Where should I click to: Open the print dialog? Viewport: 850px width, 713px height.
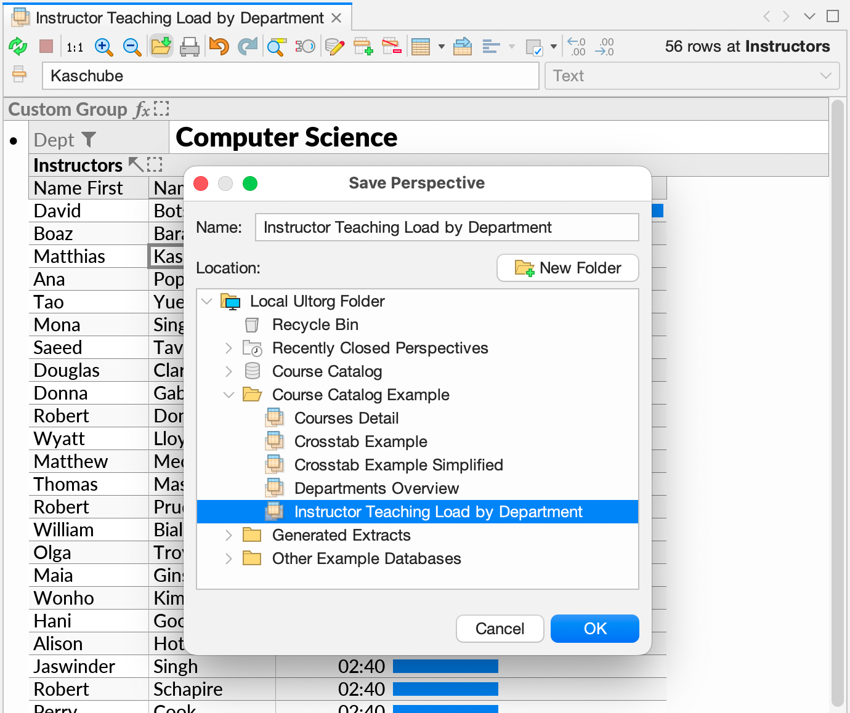coord(190,46)
